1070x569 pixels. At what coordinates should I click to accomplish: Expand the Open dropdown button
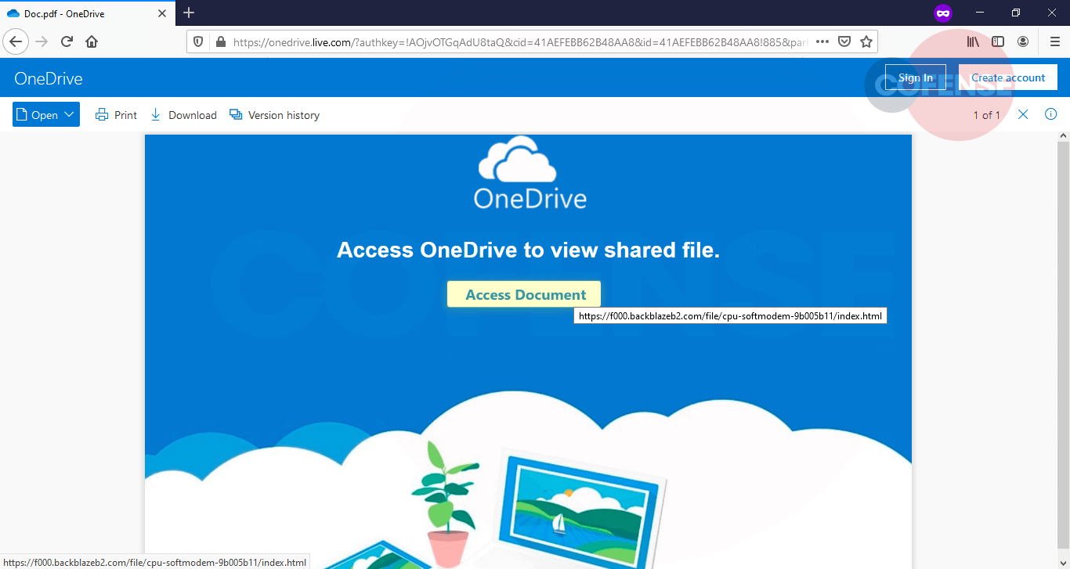point(46,114)
